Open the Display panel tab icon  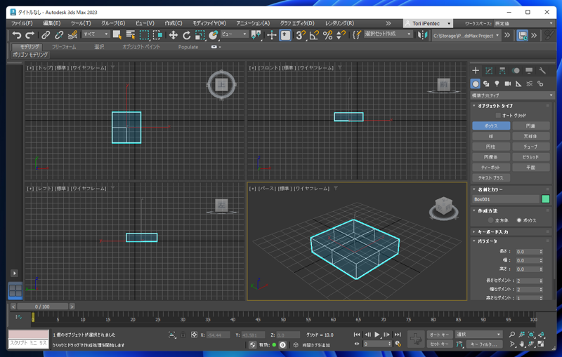[529, 71]
